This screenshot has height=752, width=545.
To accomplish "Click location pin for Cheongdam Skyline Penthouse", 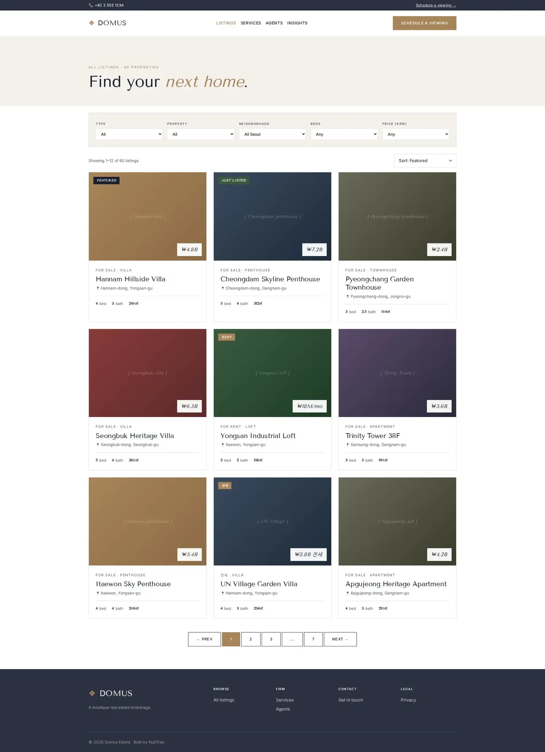I will point(223,288).
